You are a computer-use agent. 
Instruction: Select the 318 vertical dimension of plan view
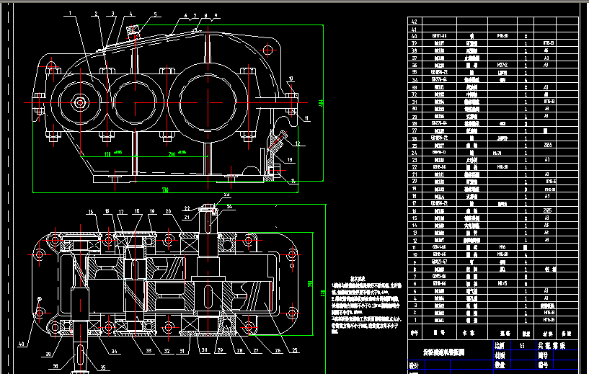(310, 284)
